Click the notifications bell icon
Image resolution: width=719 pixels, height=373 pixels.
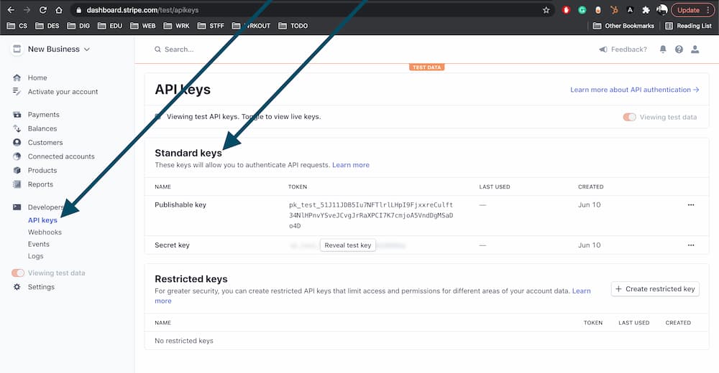coord(663,49)
